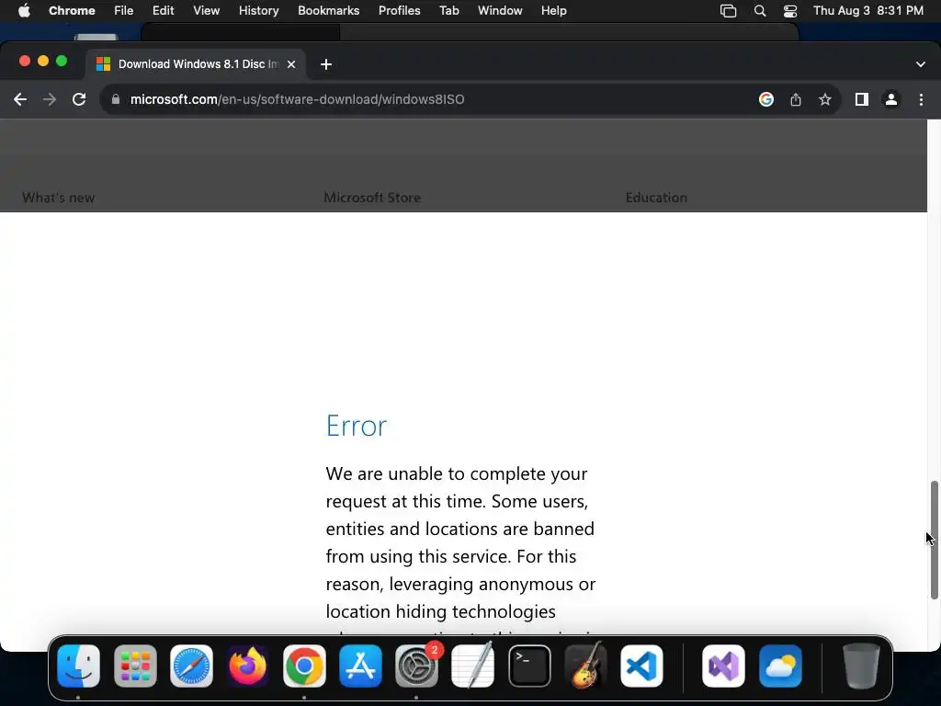This screenshot has width=941, height=706.
Task: Open the Tab menu
Action: (448, 10)
